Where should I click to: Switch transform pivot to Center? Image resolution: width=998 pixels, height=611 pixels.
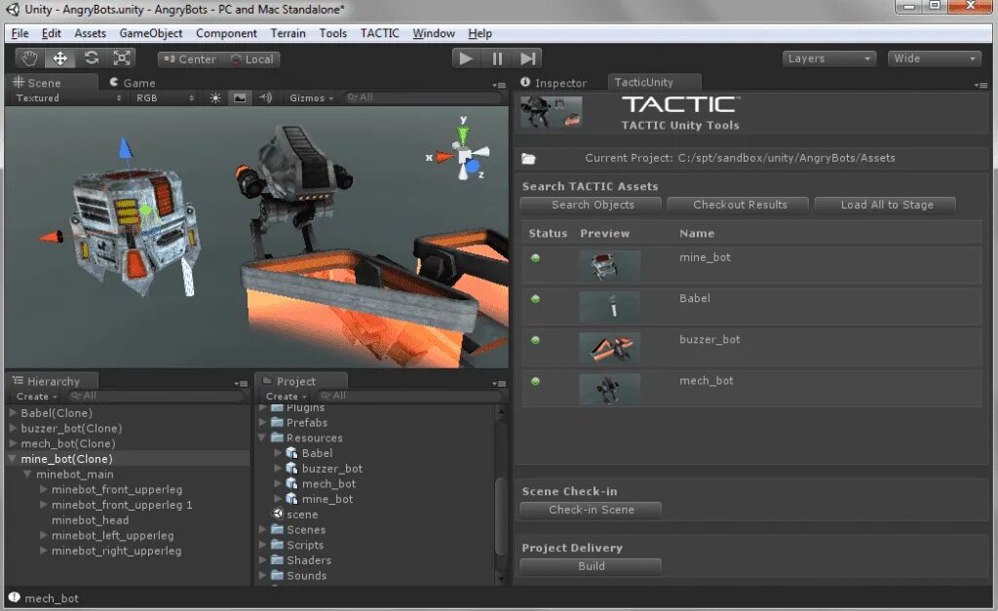(188, 58)
